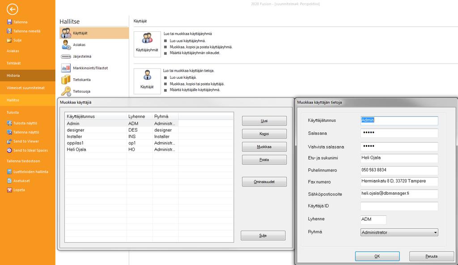Click the Tallenna nimellä icon
Viewport: 458px width, 265px height.
9,31
